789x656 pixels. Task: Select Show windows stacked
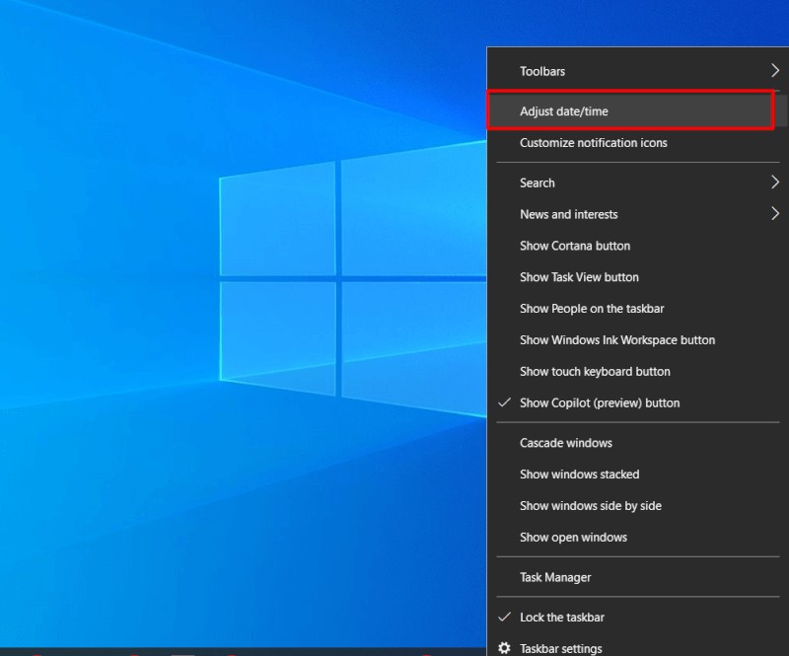(637, 474)
